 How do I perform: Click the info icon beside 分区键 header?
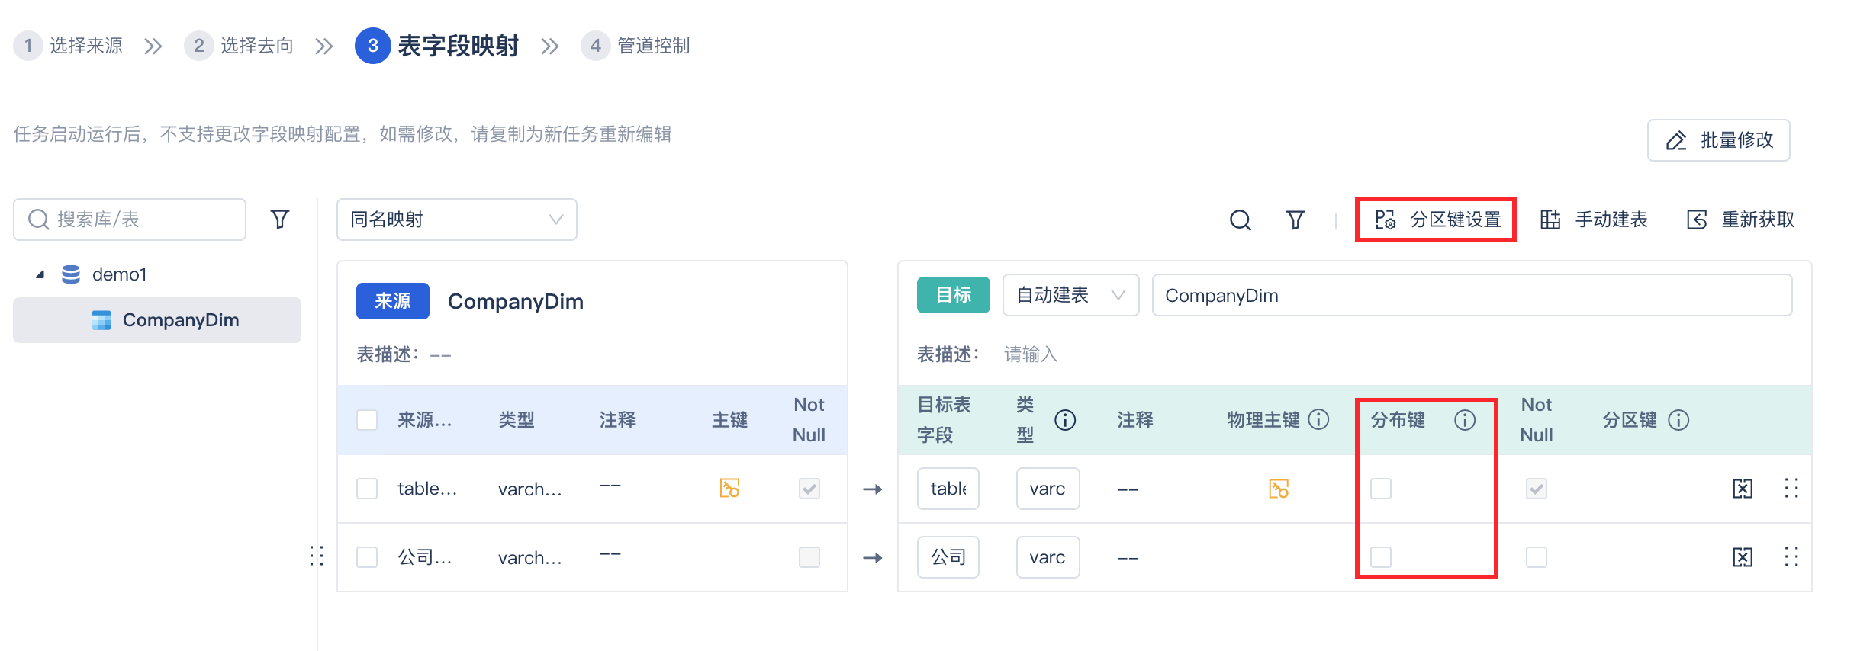click(1678, 420)
